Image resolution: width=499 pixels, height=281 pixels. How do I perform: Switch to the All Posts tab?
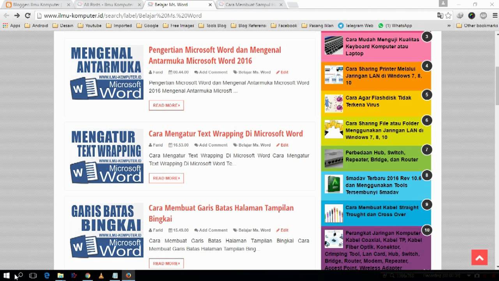pos(108,5)
